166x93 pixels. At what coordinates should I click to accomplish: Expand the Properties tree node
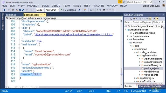[128, 39]
